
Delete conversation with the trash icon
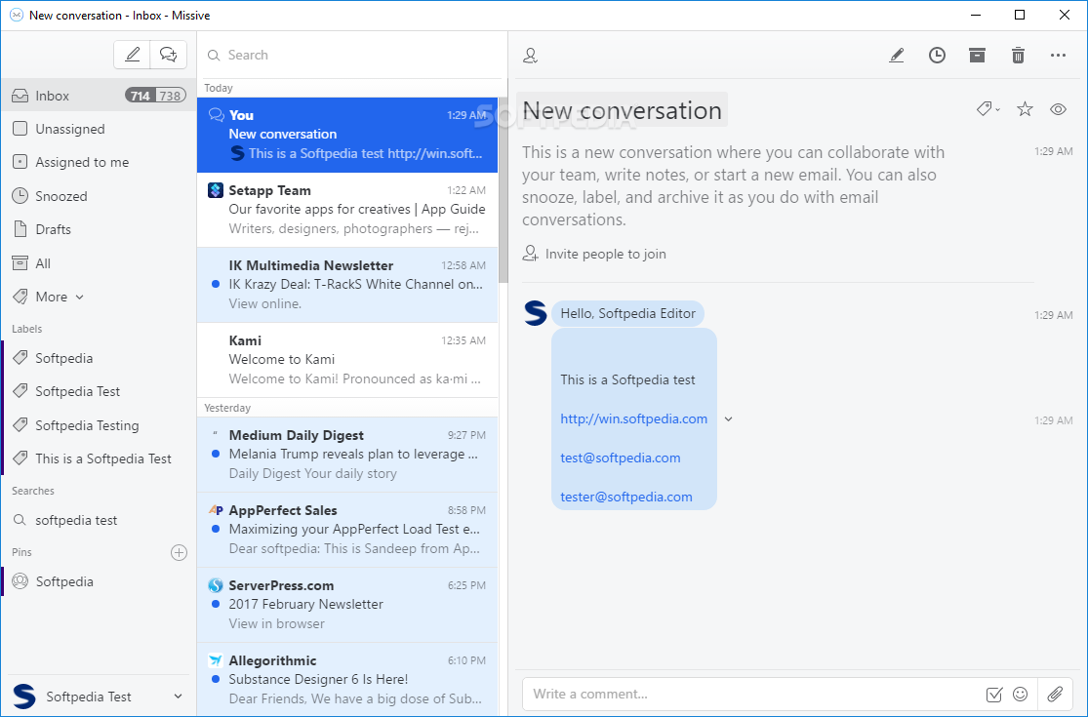click(1018, 56)
